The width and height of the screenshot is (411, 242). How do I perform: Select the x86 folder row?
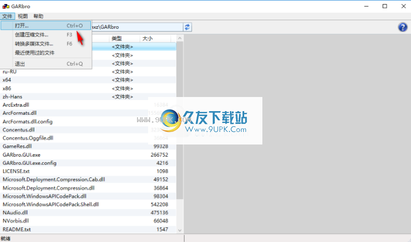pyautogui.click(x=88, y=88)
